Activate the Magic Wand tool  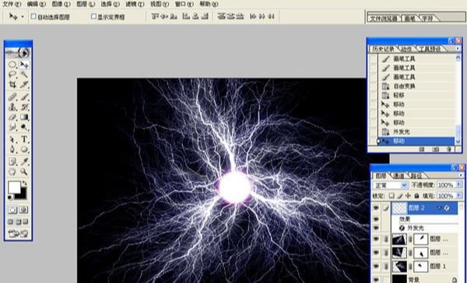pyautogui.click(x=24, y=74)
